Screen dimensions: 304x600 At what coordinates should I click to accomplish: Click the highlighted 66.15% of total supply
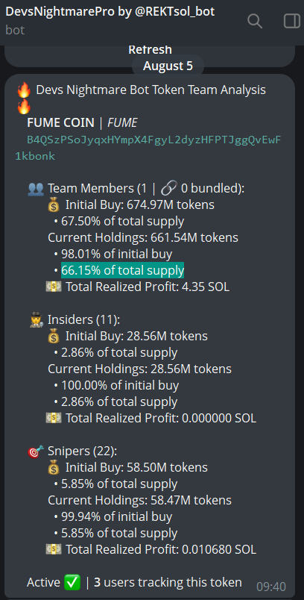coord(123,271)
